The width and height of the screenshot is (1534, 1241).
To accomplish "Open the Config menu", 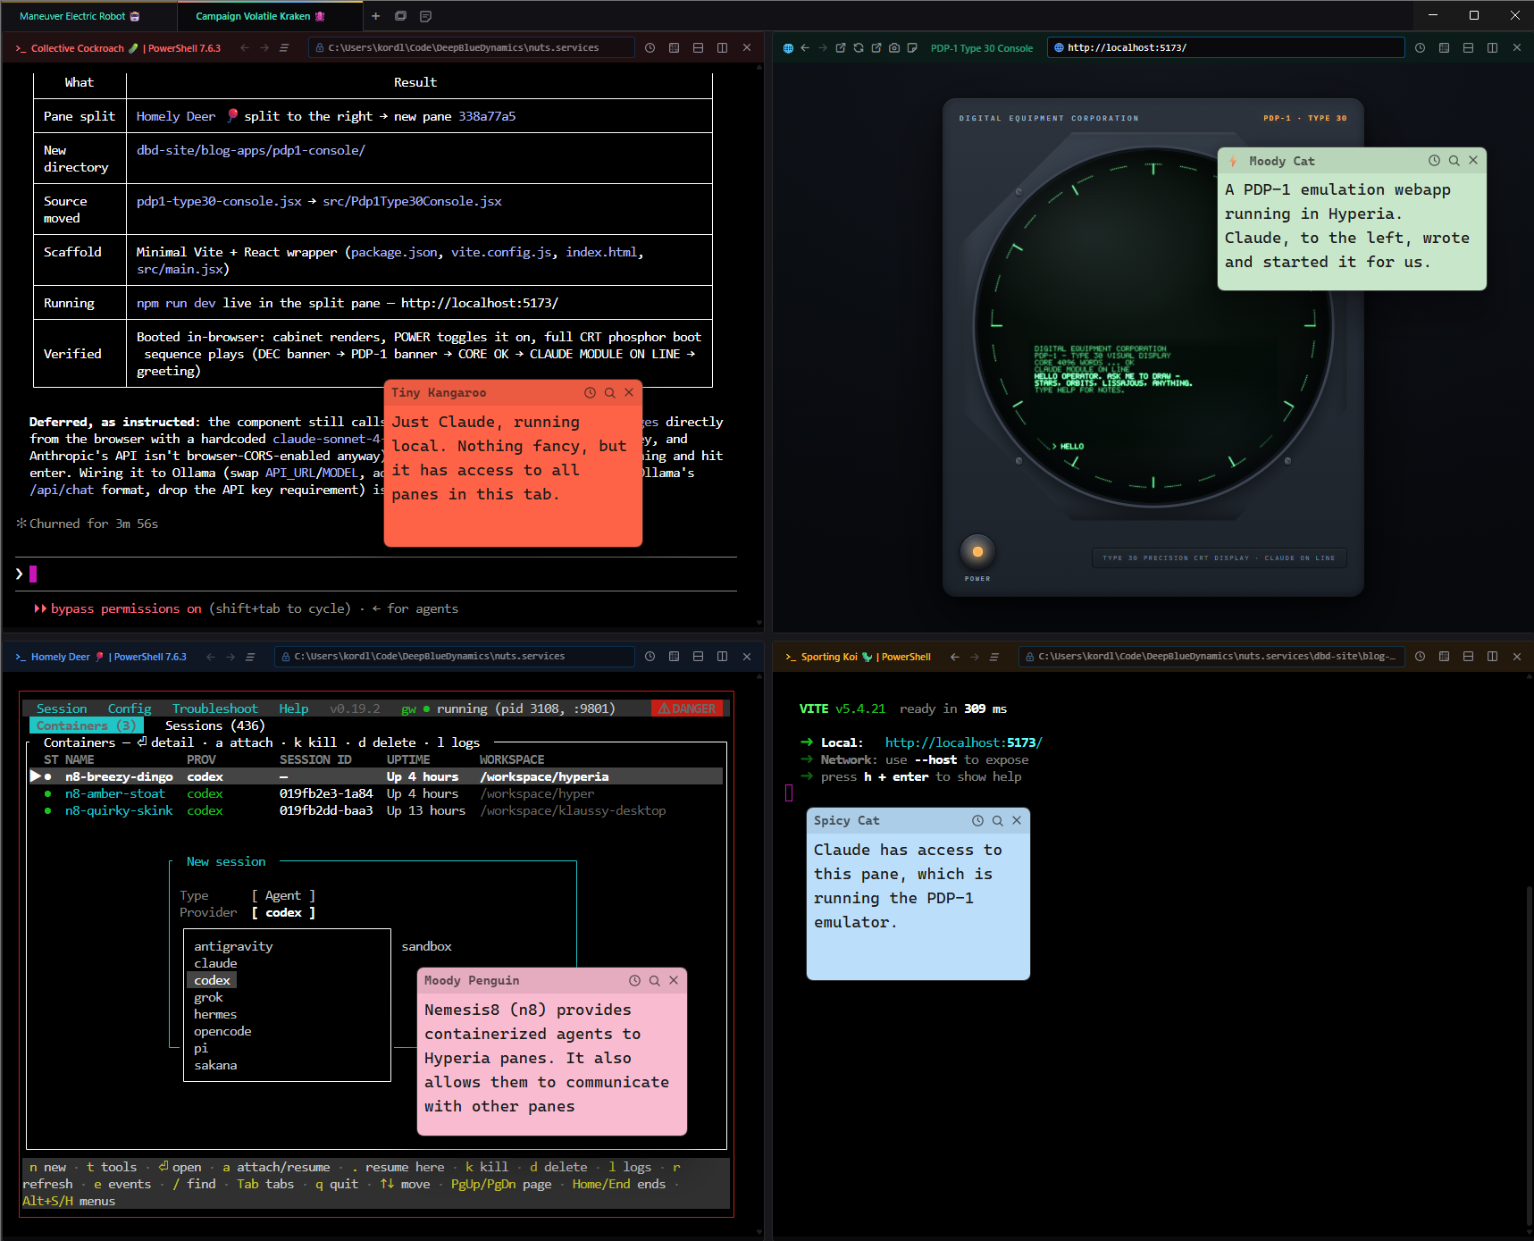I will [130, 709].
